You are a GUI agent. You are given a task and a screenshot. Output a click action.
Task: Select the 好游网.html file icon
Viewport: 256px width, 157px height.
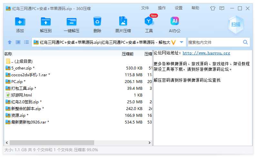pos(8,95)
